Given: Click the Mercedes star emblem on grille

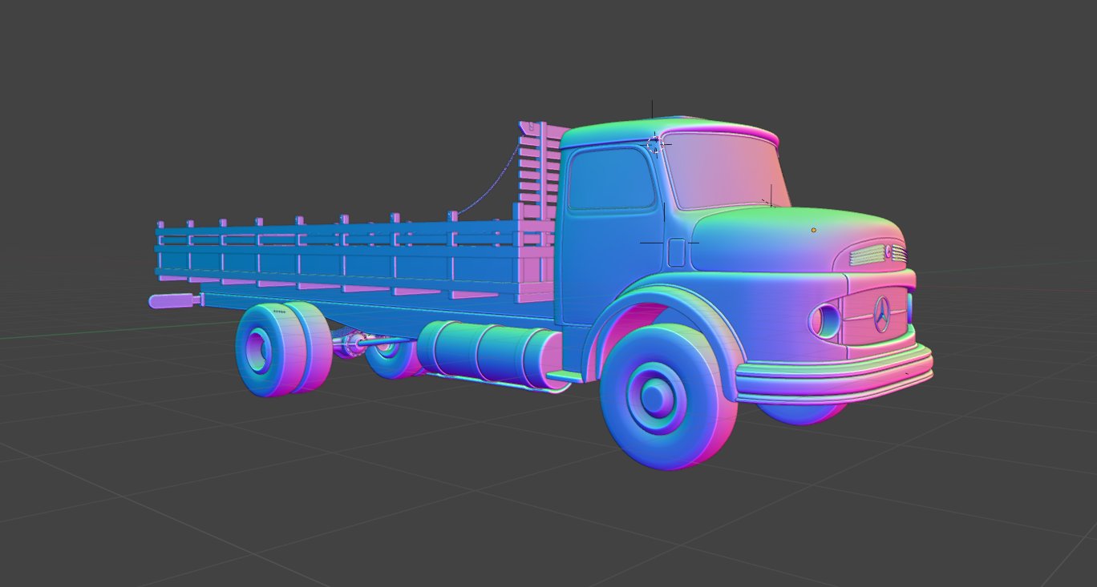Looking at the screenshot, I should (881, 313).
